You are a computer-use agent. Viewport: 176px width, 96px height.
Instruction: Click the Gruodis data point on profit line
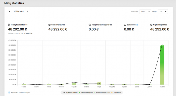162,45
